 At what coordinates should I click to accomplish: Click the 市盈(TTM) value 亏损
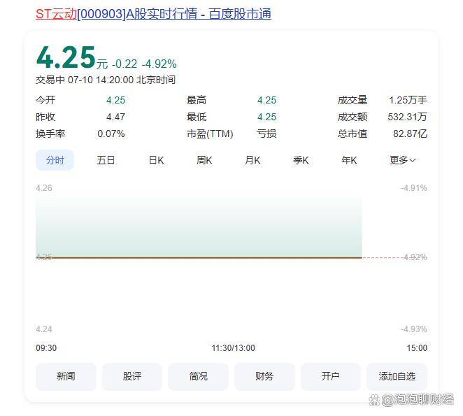[266, 134]
